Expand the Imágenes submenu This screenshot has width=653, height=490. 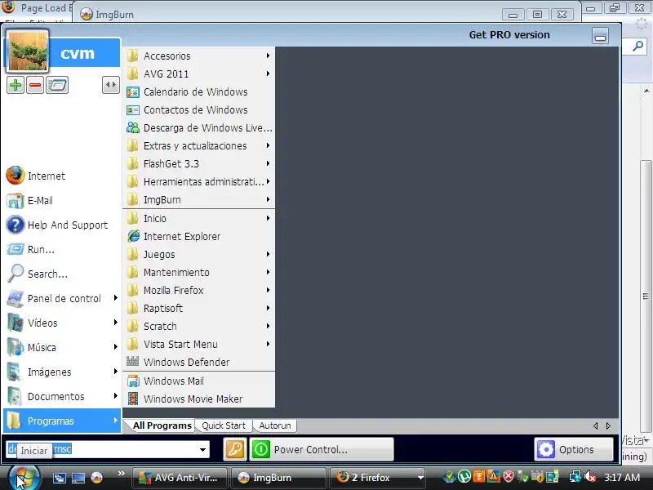click(60, 372)
